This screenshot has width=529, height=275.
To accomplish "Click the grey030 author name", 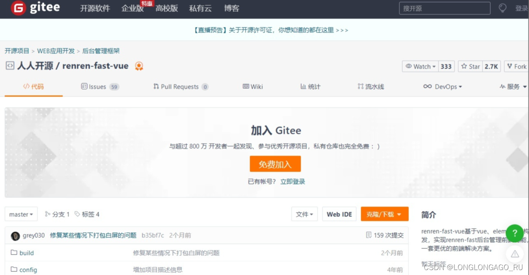I will click(x=34, y=236).
